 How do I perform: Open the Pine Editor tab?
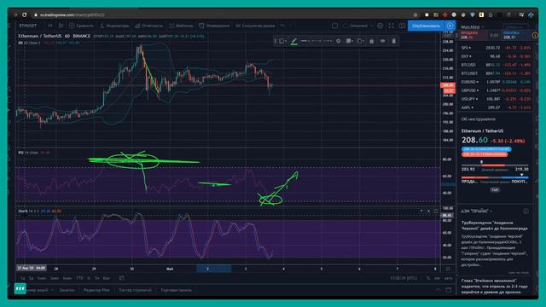point(96,290)
